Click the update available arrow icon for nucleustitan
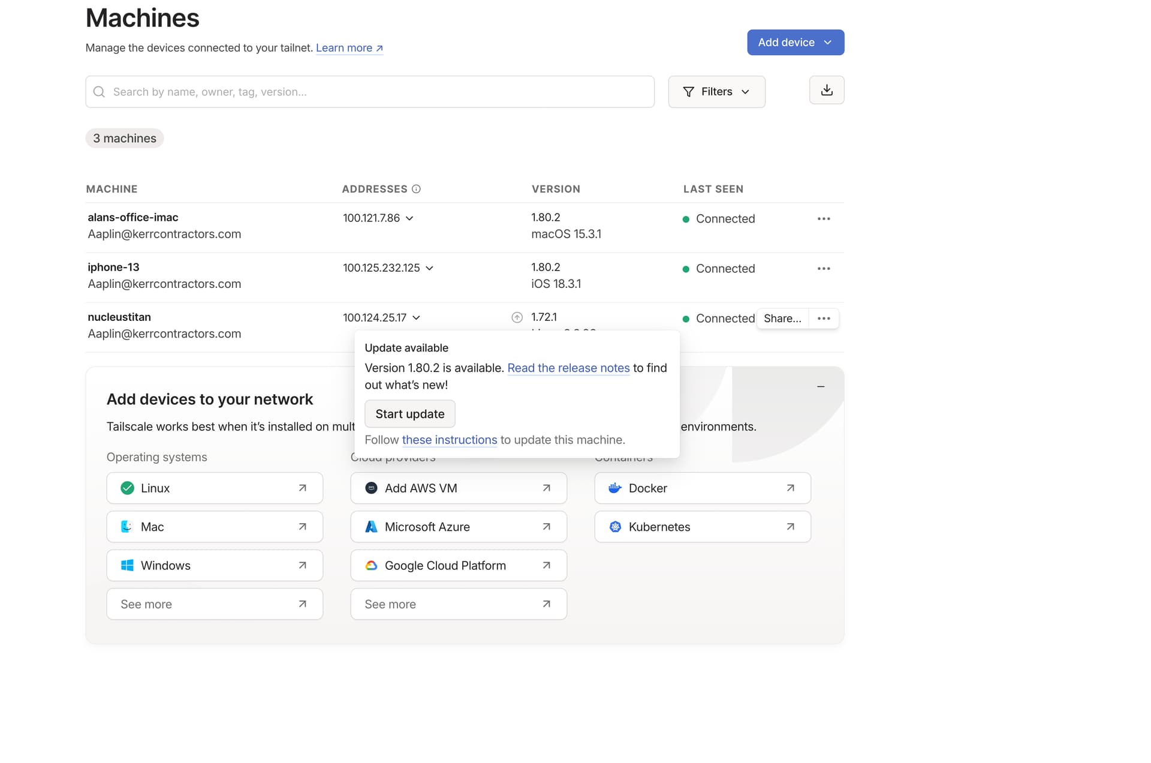The image size is (1151, 763). pos(517,317)
